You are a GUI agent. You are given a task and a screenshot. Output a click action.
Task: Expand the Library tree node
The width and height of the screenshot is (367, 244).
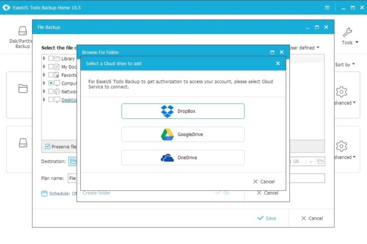44,58
